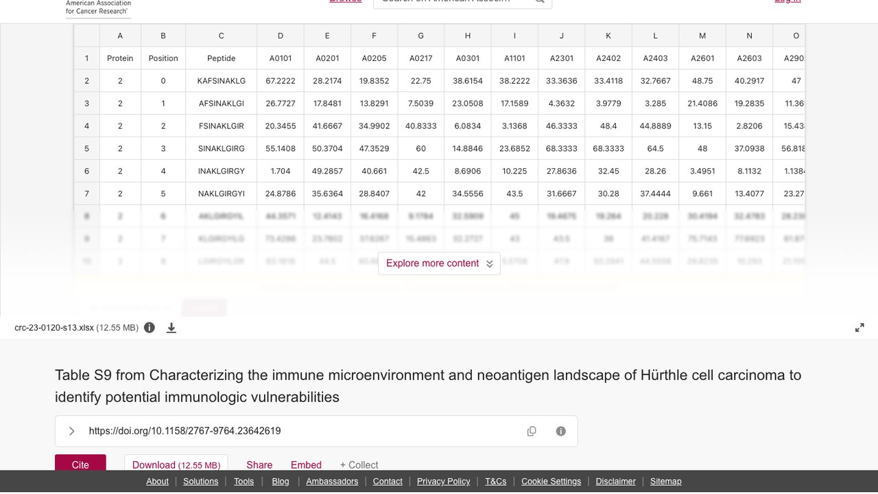Open the Sitemap footer link
The height and width of the screenshot is (494, 878).
(666, 482)
